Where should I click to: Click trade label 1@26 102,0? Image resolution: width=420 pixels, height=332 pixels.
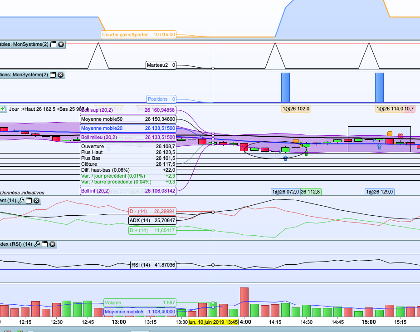(296, 109)
